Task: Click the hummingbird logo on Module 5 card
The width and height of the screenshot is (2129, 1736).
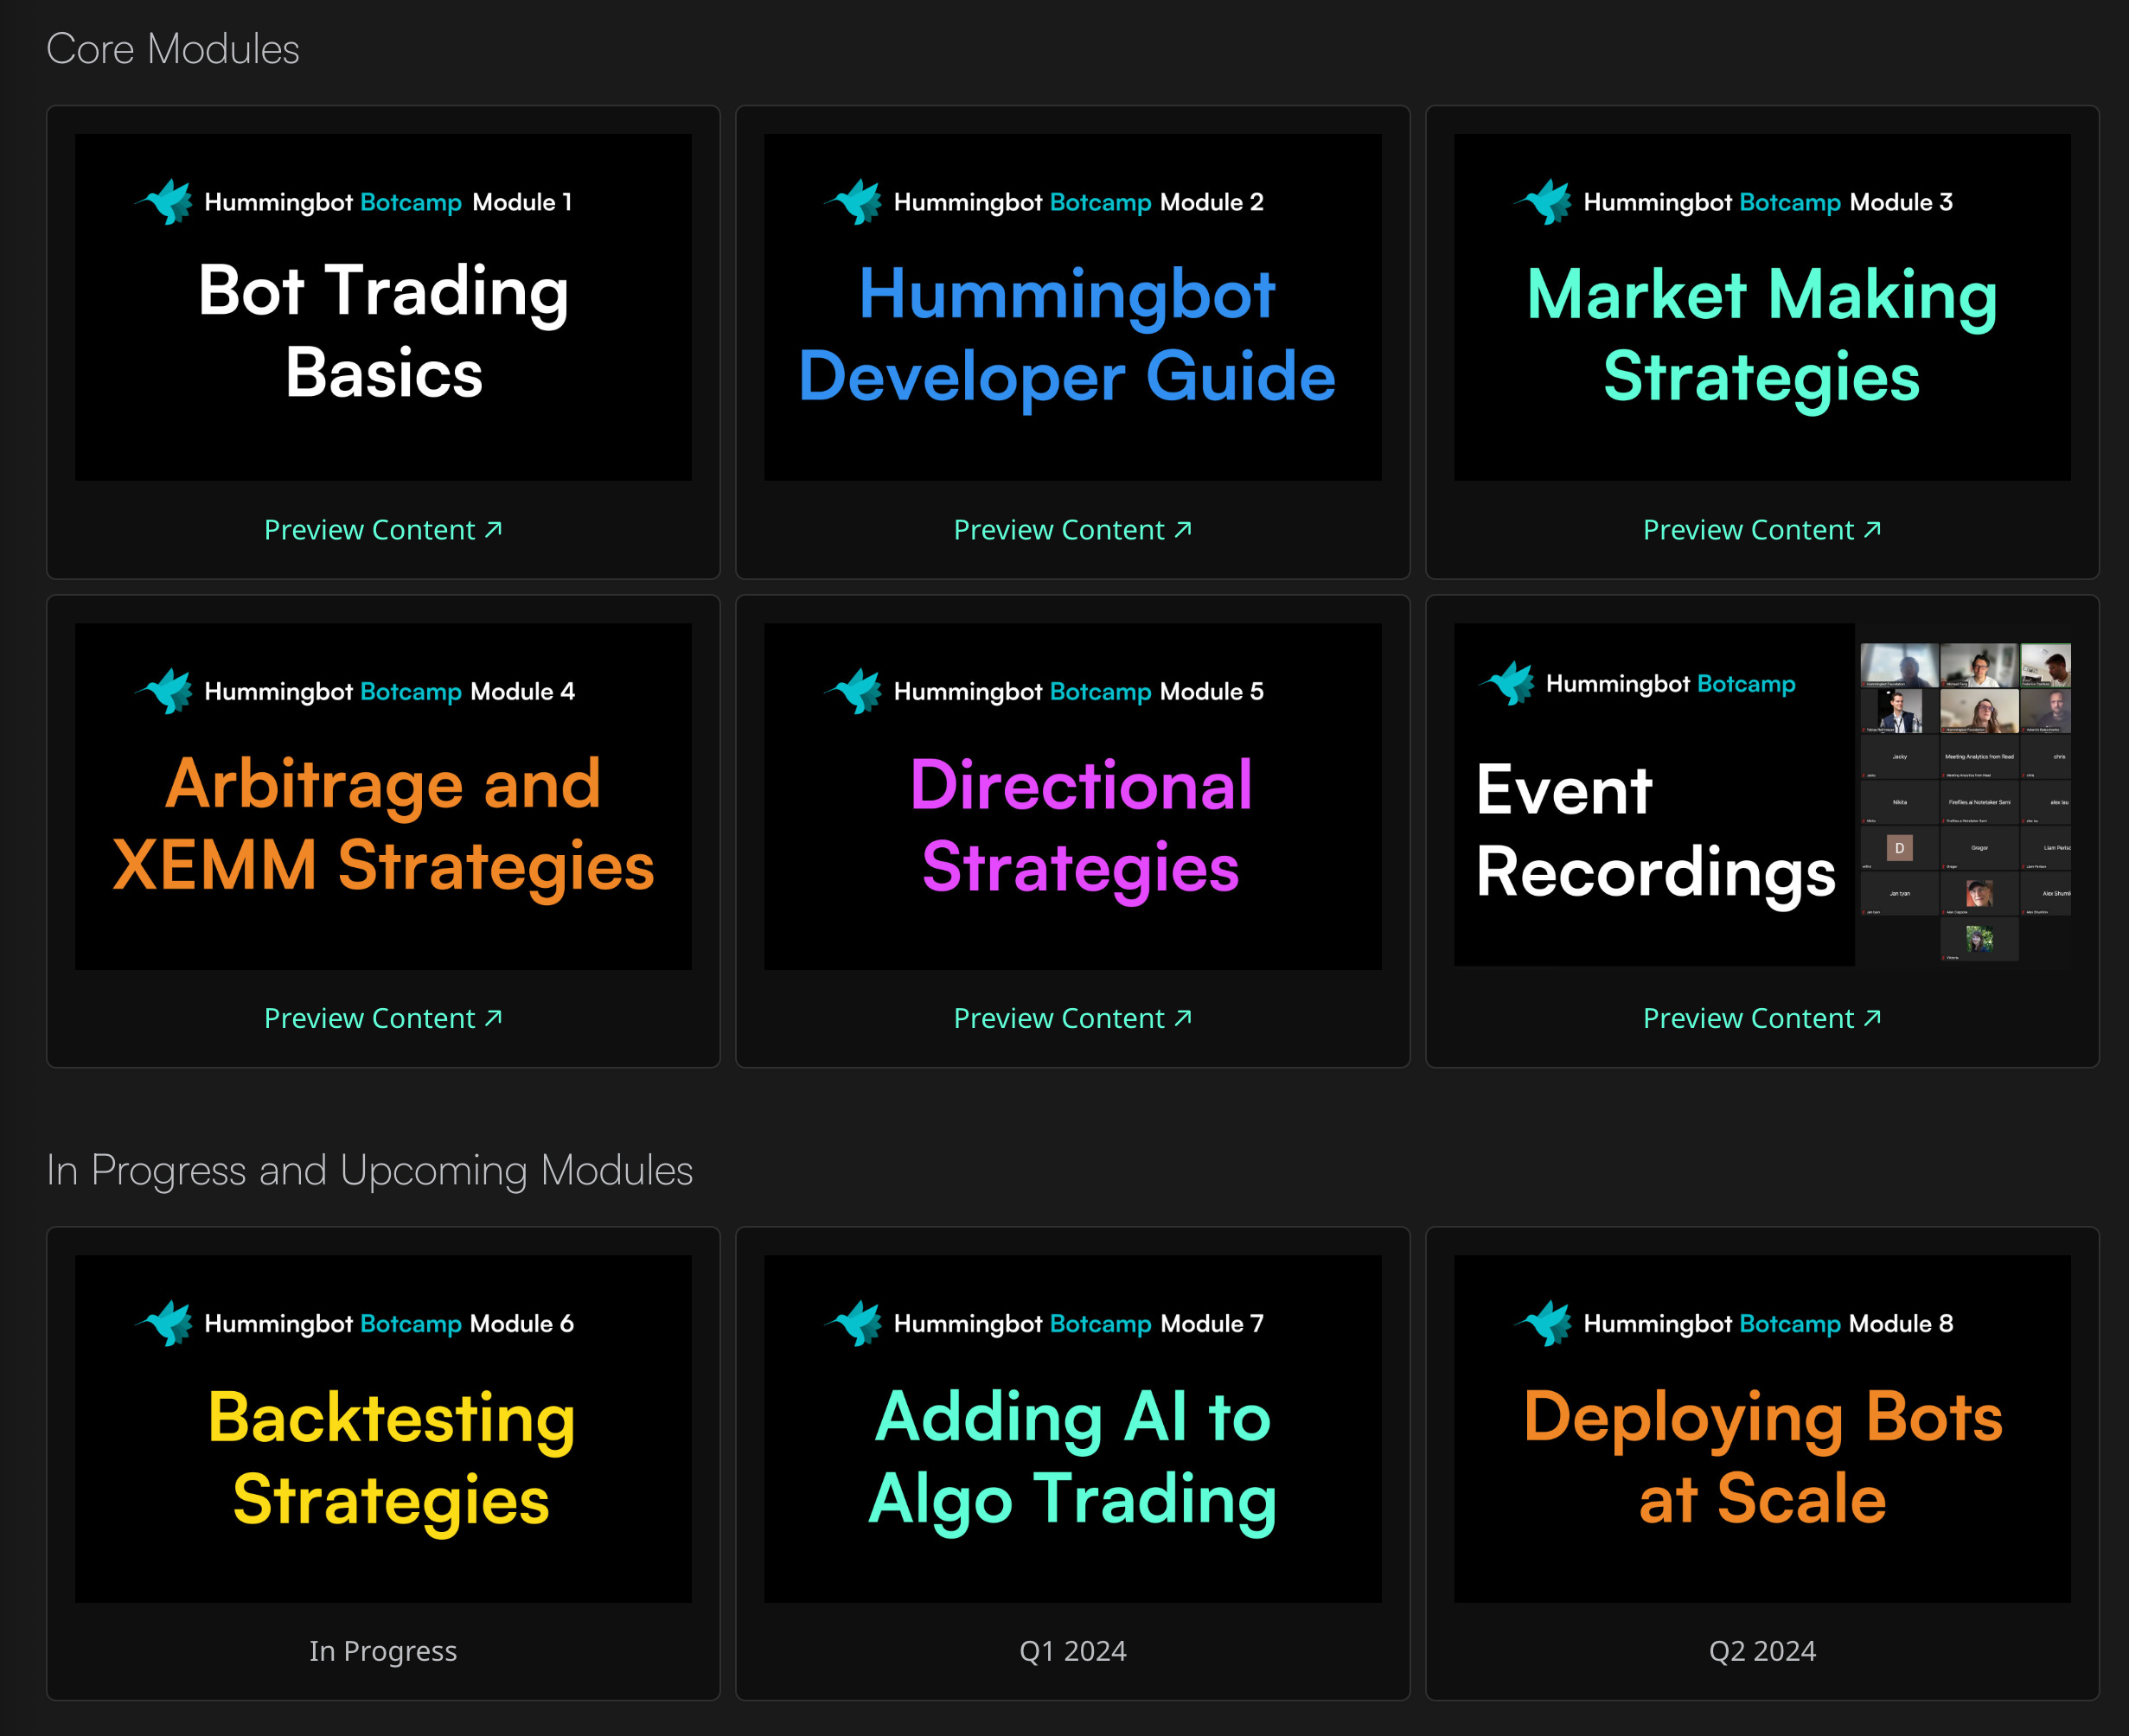Action: coord(855,691)
